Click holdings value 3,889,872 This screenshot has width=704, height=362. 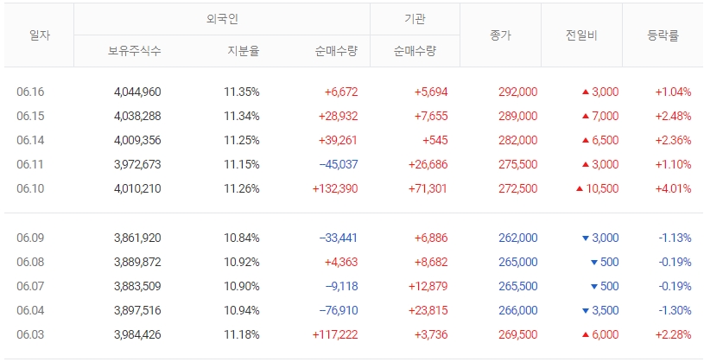[x=137, y=263]
